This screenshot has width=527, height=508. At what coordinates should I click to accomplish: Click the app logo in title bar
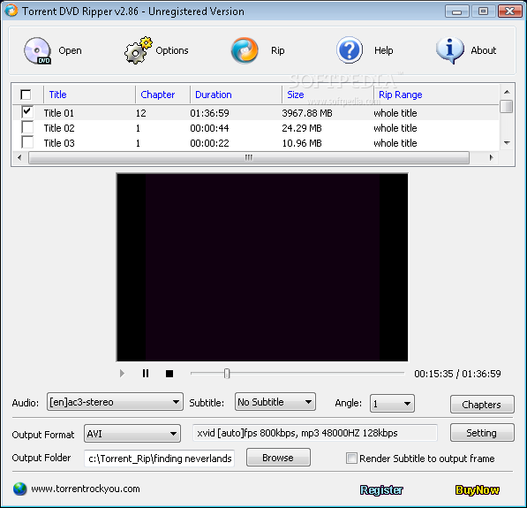[11, 11]
